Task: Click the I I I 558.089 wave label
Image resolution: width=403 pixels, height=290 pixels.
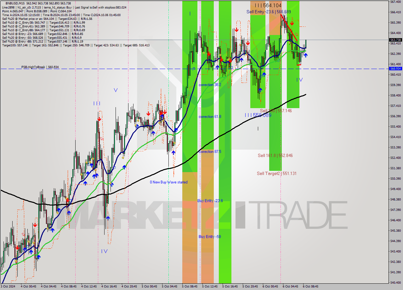Action: click(x=258, y=115)
